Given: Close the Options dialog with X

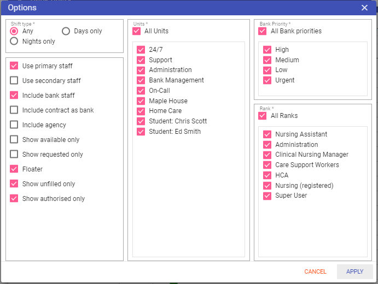Looking at the screenshot, I should [364, 8].
